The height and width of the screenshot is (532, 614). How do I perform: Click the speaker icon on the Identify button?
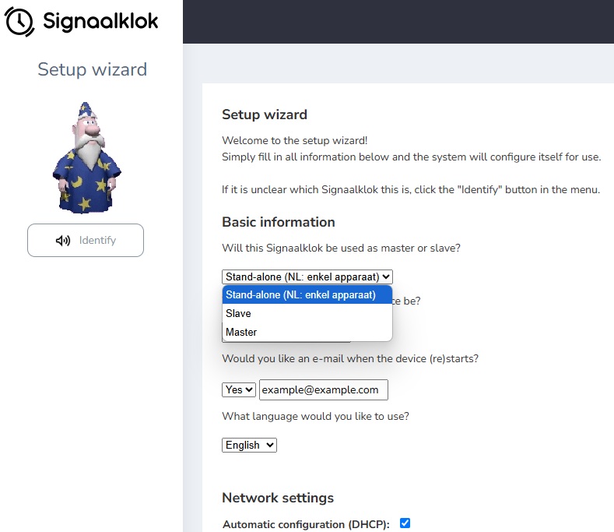tap(63, 241)
